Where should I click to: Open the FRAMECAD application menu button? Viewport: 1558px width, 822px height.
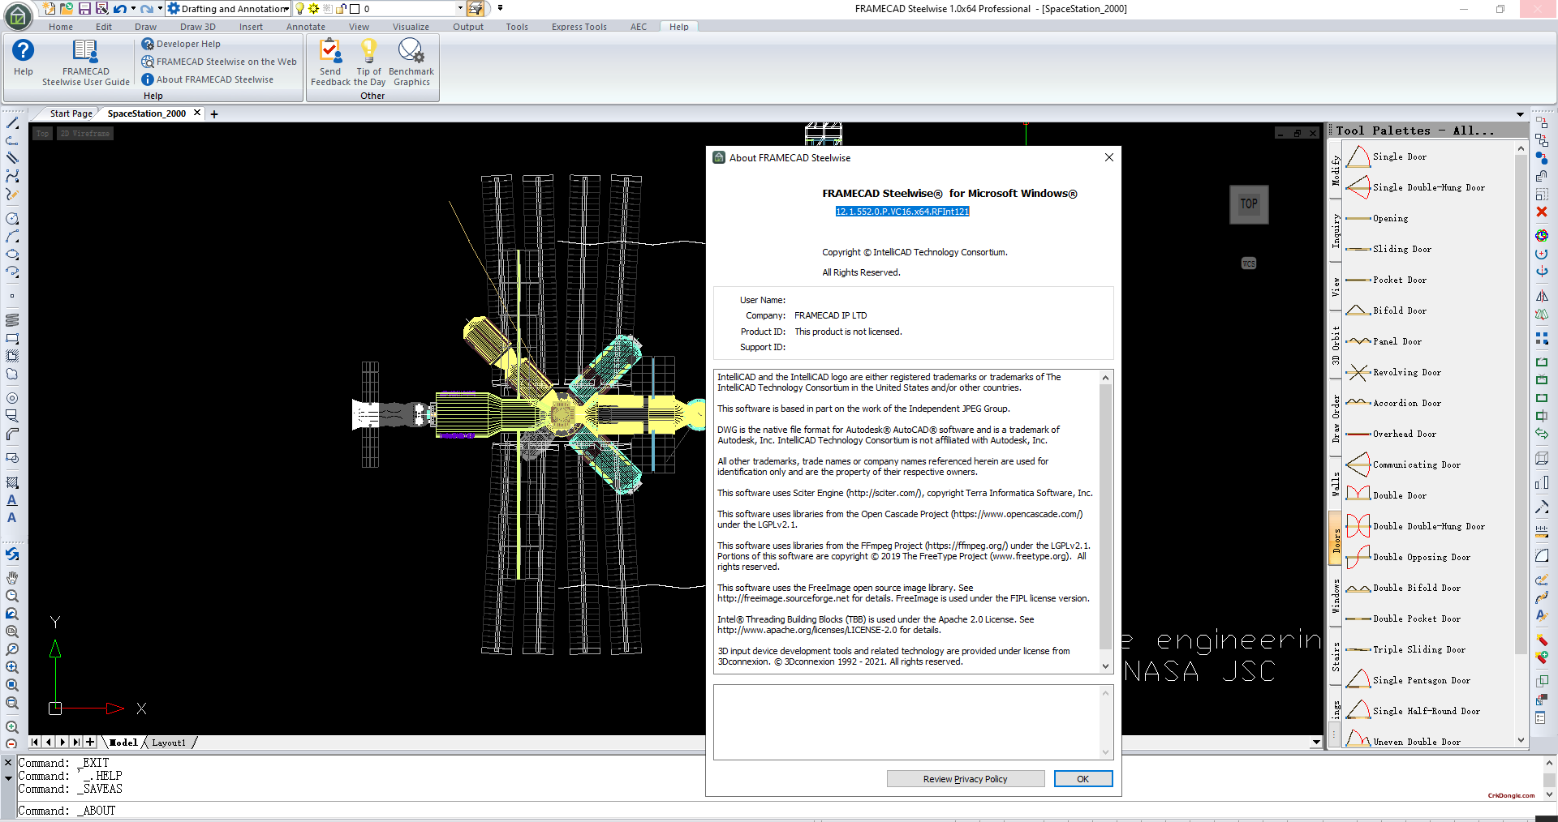pos(19,15)
